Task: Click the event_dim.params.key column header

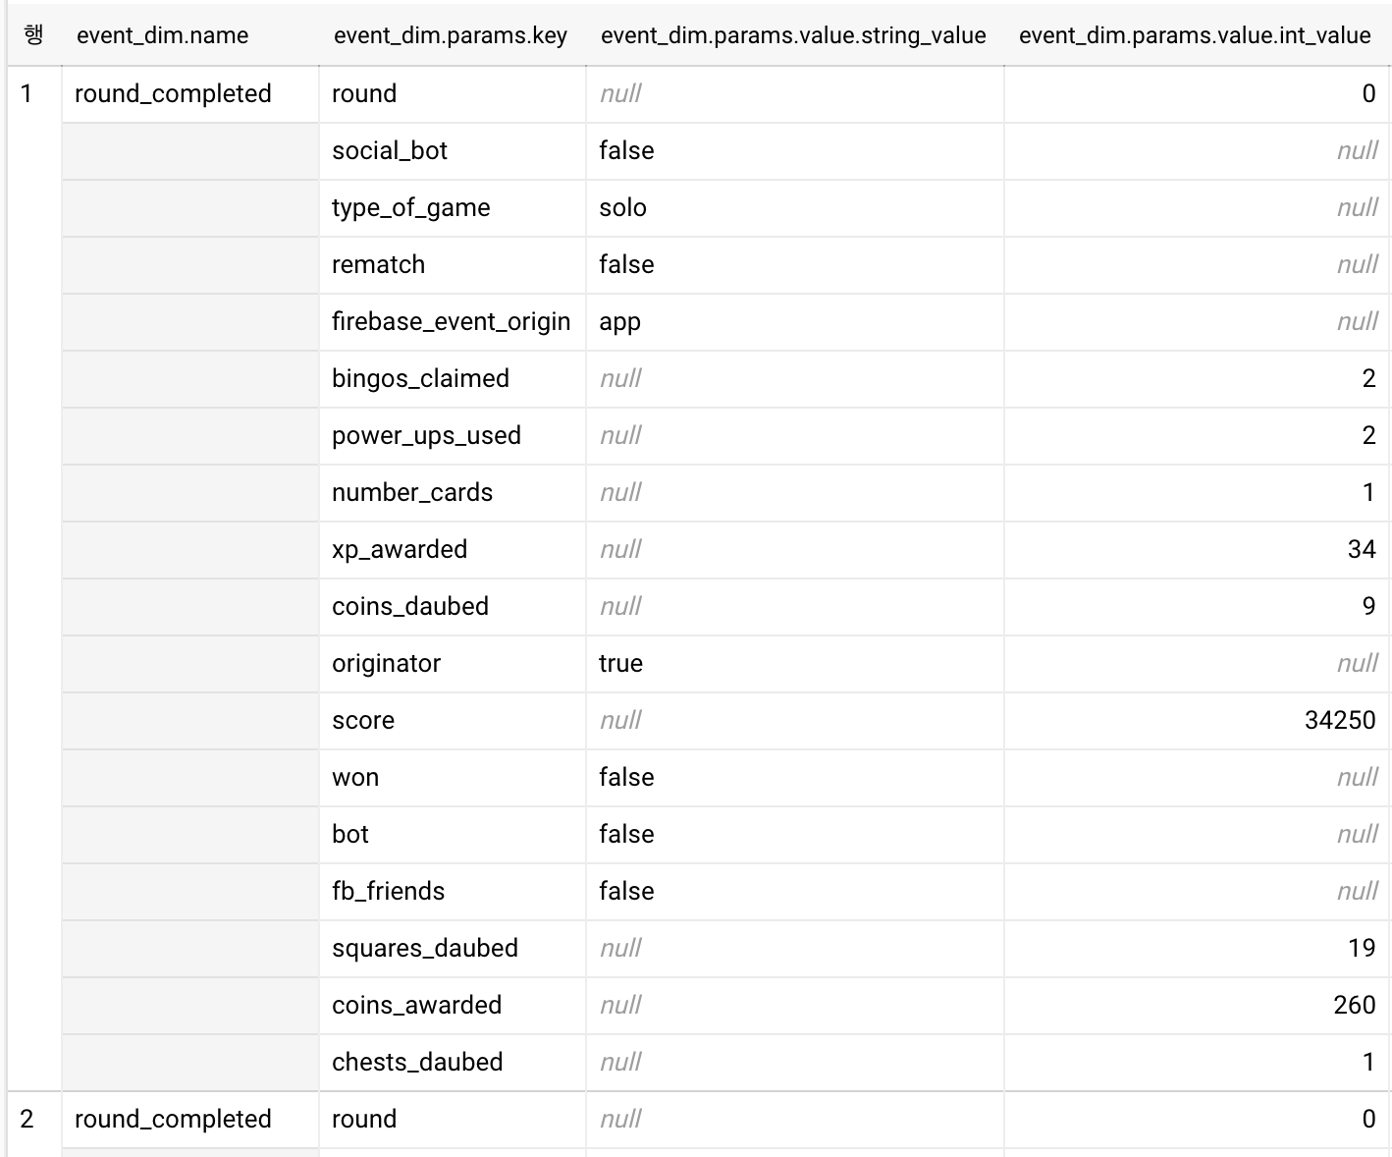Action: coord(451,35)
